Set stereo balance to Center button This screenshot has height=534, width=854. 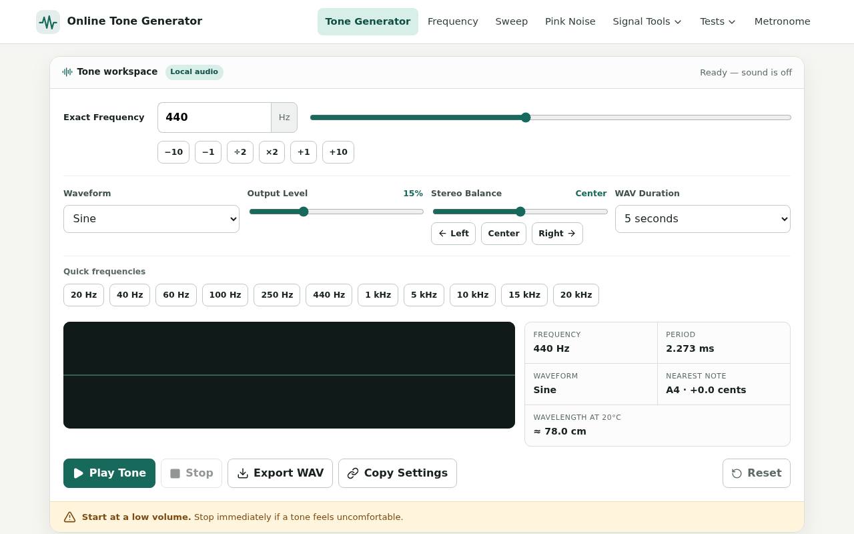click(x=504, y=234)
